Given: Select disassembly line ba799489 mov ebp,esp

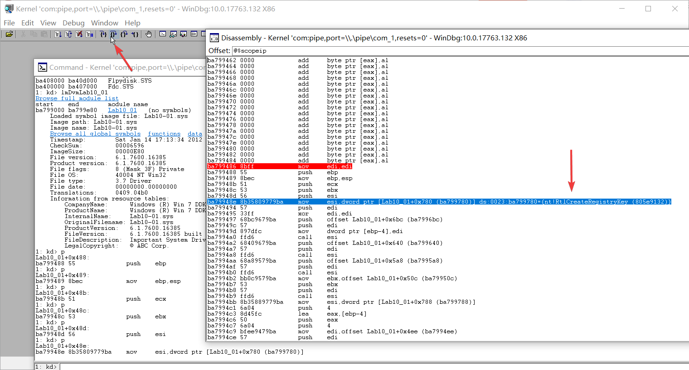Looking at the screenshot, I should click(x=280, y=178).
